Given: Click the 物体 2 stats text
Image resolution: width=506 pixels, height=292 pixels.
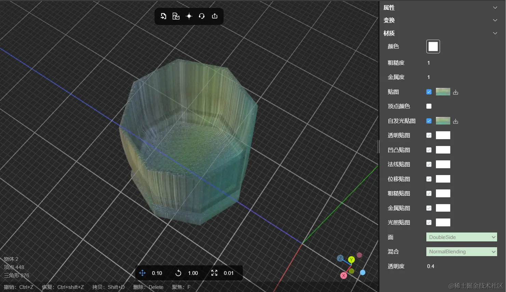Looking at the screenshot, I should [x=11, y=259].
